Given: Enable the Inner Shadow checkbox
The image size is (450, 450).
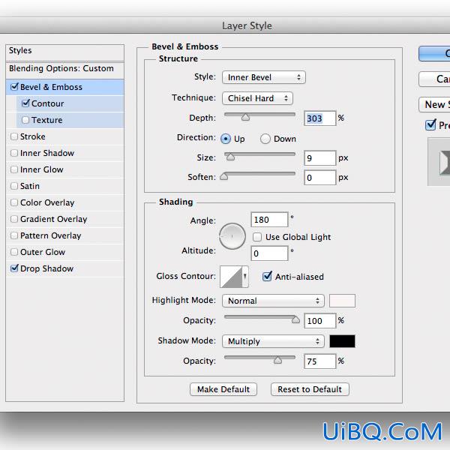Looking at the screenshot, I should click(14, 153).
